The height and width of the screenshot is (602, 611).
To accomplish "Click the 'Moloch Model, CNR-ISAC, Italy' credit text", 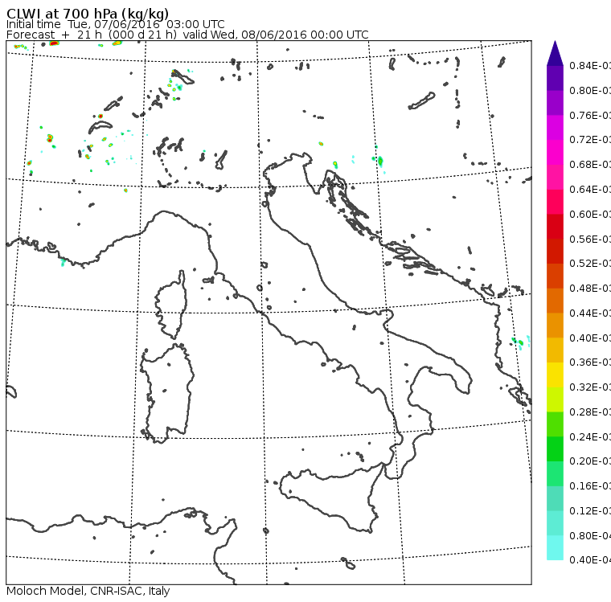I will [x=88, y=591].
